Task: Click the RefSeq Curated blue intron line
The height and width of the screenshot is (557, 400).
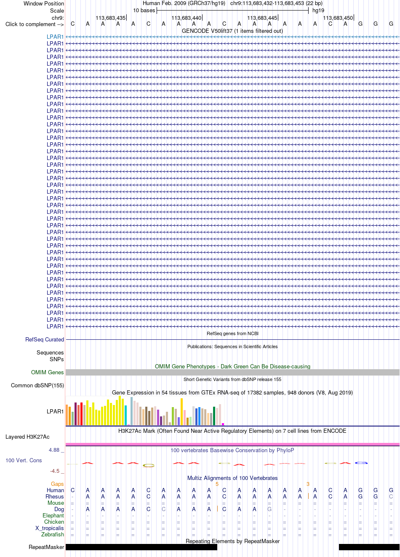Action: pos(232,339)
